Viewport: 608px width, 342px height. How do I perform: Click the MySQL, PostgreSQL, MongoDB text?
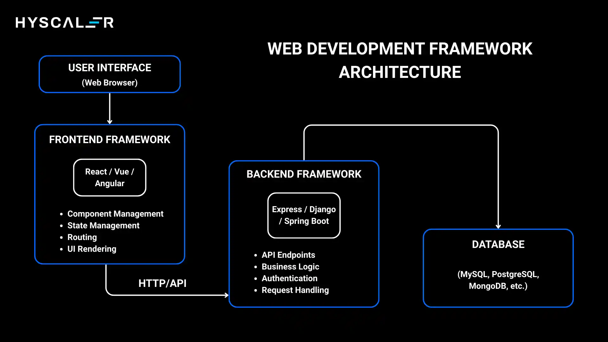click(498, 280)
